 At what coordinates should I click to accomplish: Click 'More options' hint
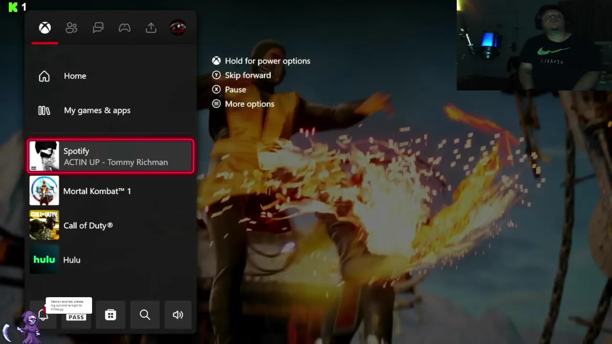250,104
